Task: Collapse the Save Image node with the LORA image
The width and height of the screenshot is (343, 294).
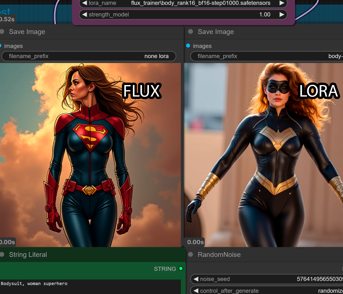Action: [191, 32]
